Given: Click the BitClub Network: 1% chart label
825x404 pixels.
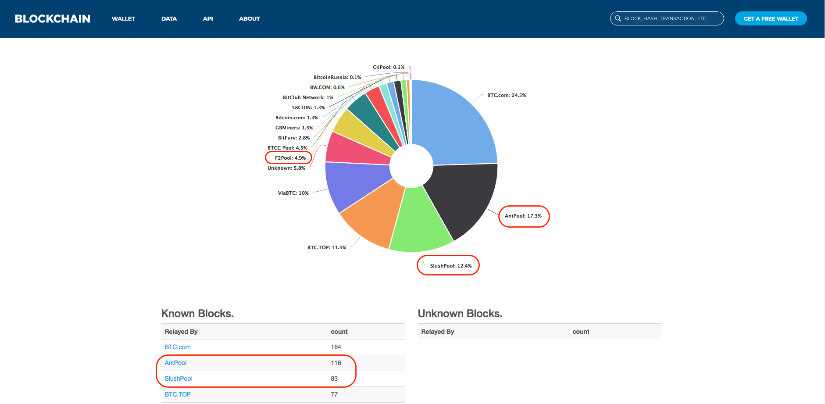Looking at the screenshot, I should pyautogui.click(x=308, y=97).
